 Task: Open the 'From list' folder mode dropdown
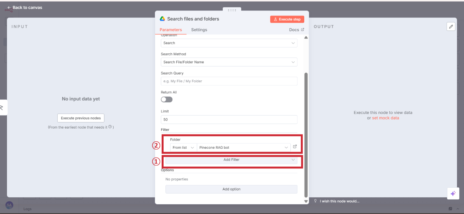pos(183,148)
